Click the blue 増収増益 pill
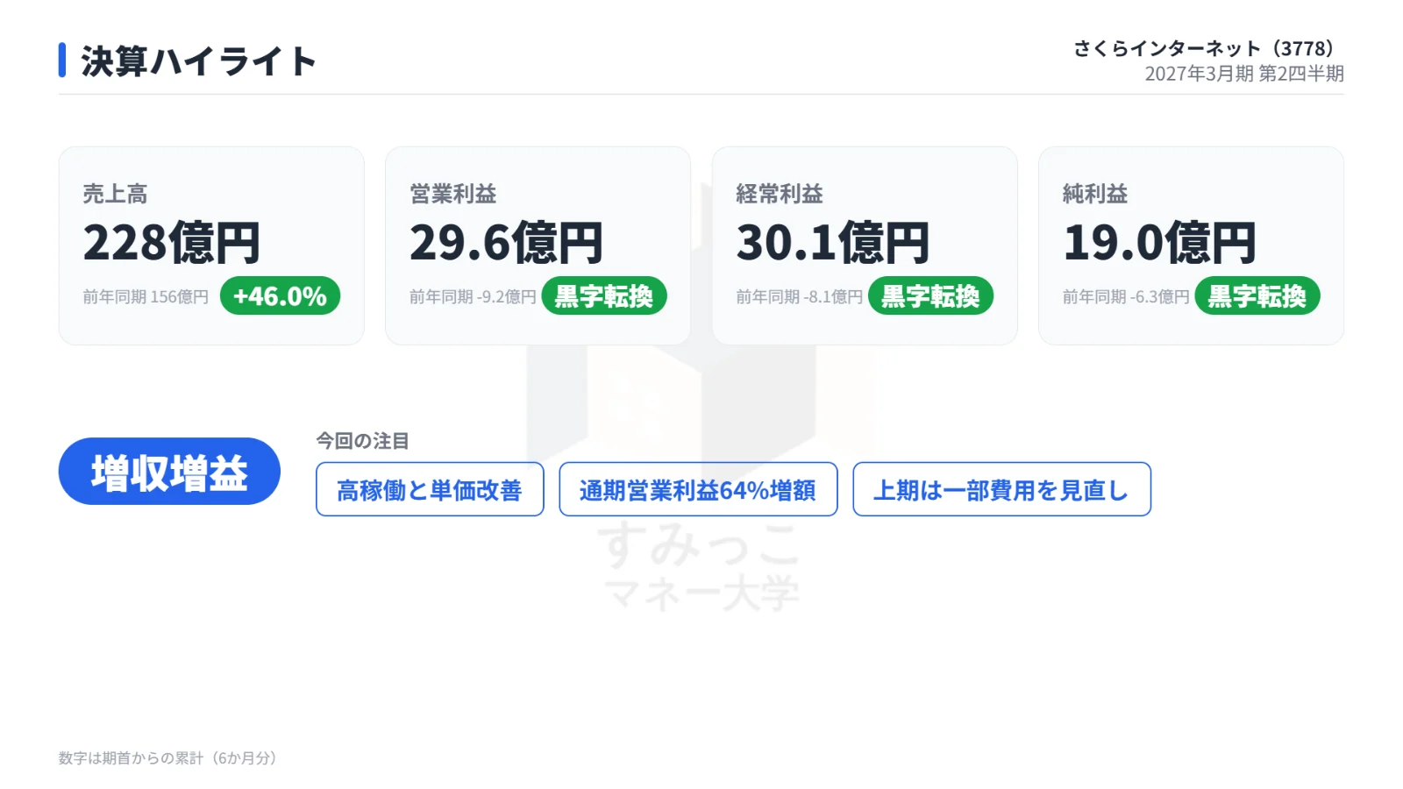Image resolution: width=1403 pixels, height=789 pixels. tap(169, 472)
